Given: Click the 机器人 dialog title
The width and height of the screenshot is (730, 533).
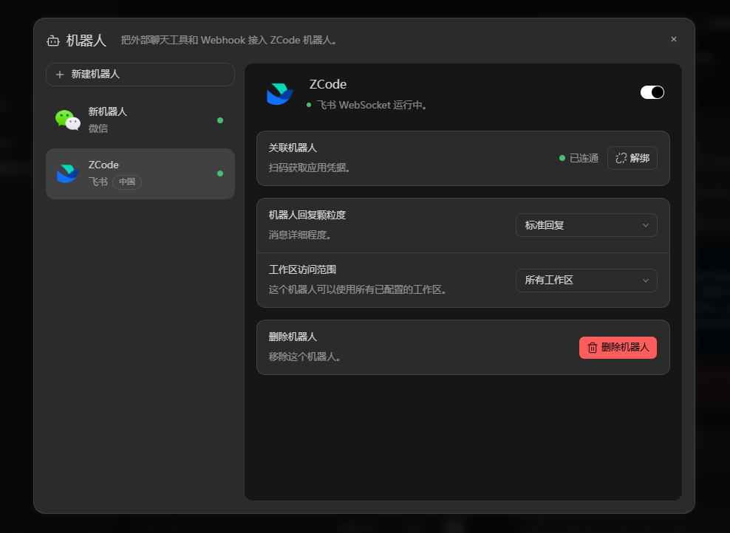Looking at the screenshot, I should click(x=86, y=41).
